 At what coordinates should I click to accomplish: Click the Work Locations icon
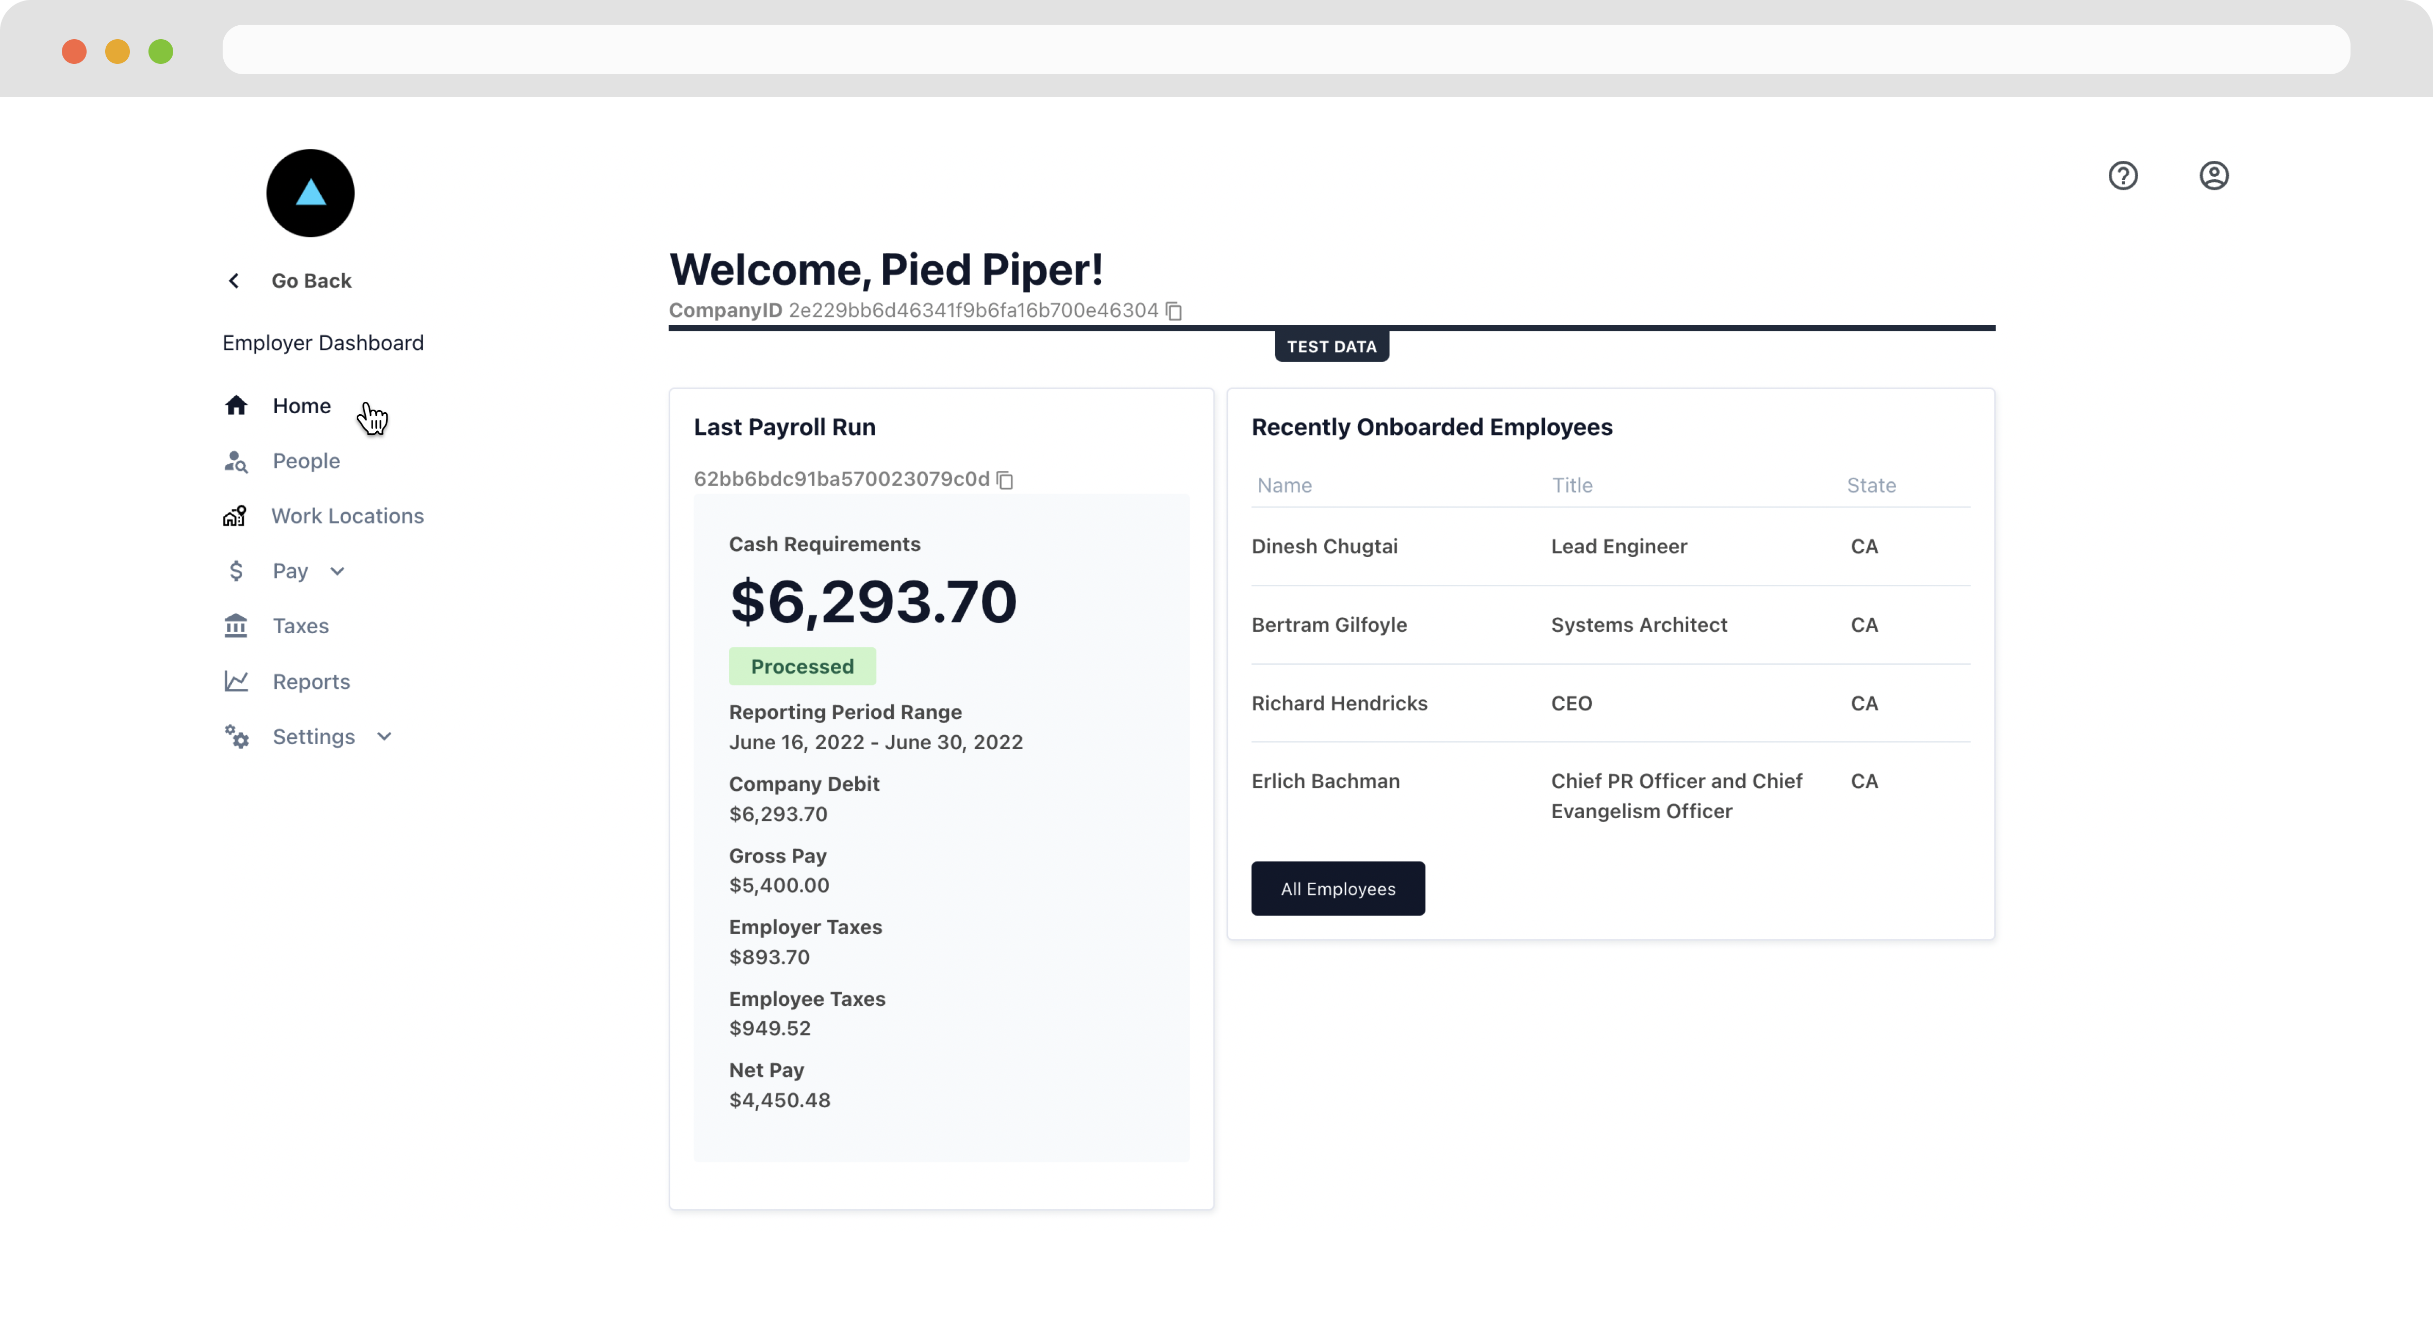click(x=235, y=516)
